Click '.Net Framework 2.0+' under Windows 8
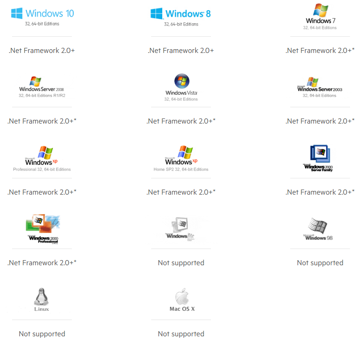 181,51
